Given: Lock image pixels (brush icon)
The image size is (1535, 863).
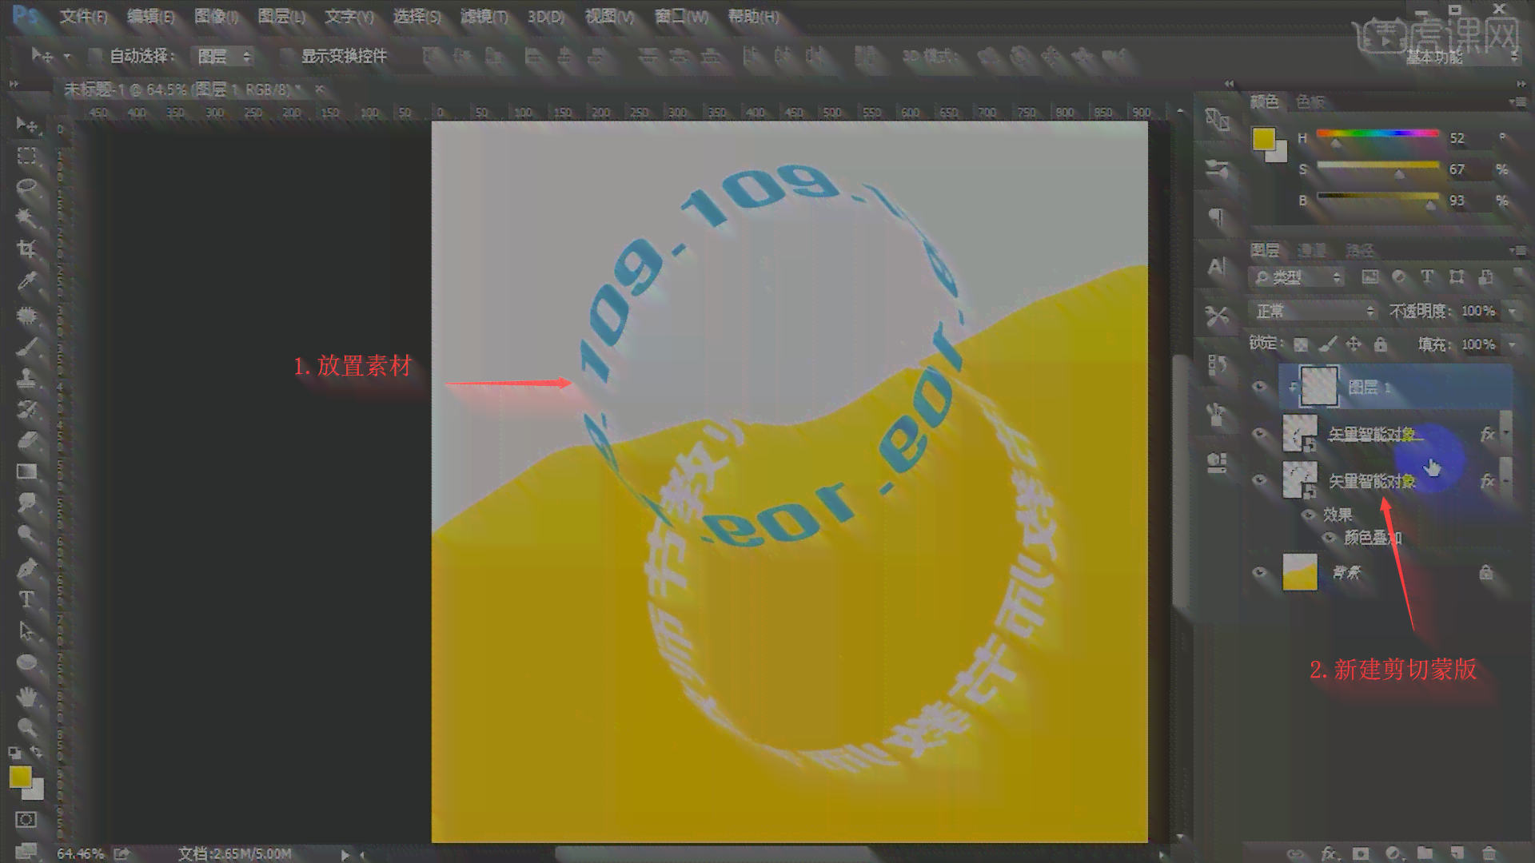Looking at the screenshot, I should click(x=1327, y=344).
